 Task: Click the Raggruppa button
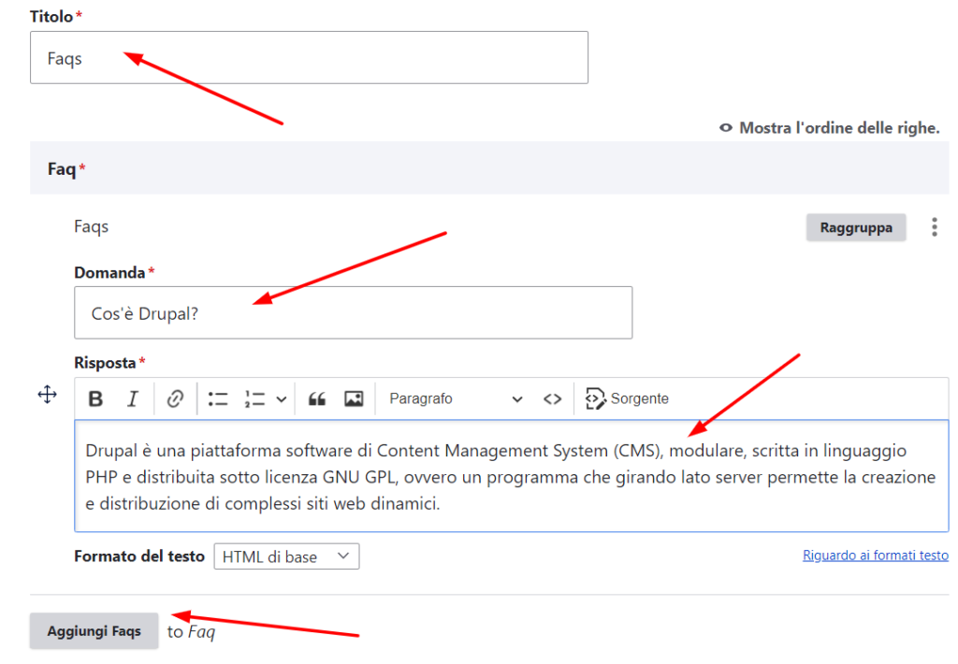(855, 226)
